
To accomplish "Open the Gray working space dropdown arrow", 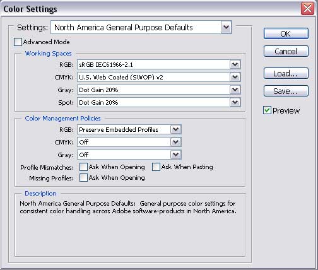I will coord(235,90).
